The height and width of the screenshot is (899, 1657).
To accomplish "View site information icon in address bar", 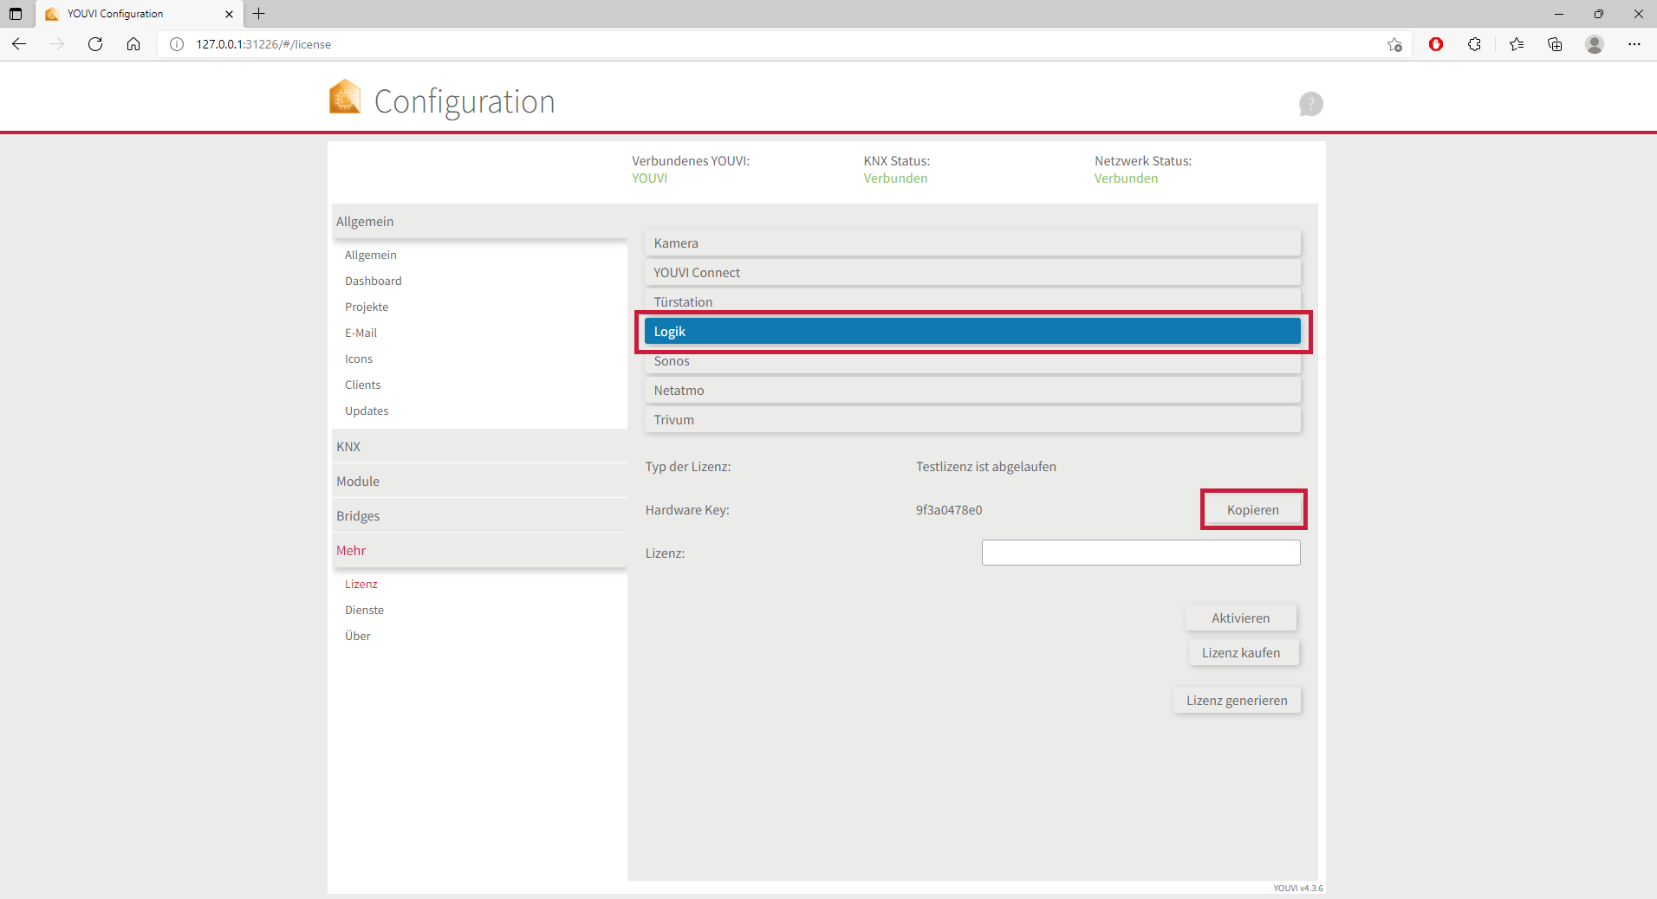I will [x=177, y=44].
